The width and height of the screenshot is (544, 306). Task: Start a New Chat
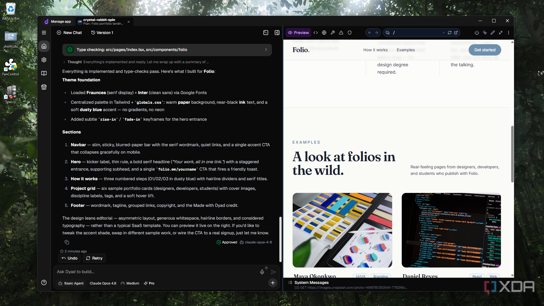(x=69, y=33)
